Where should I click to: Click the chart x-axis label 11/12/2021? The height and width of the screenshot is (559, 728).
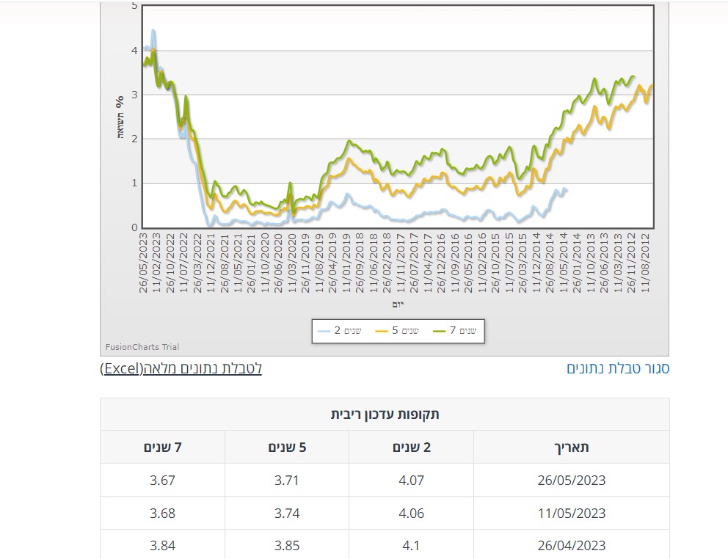211,263
